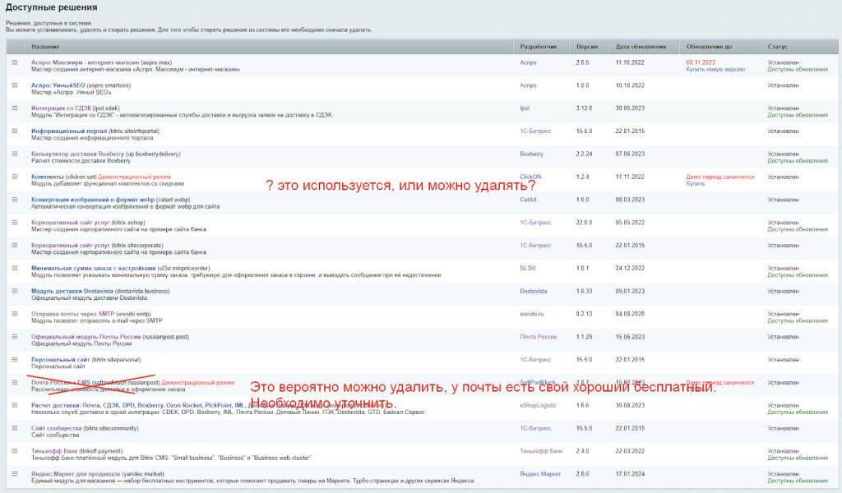Open row menu icon for Конвертация изображений webp
Image resolution: width=842 pixels, height=493 pixels.
tap(15, 200)
